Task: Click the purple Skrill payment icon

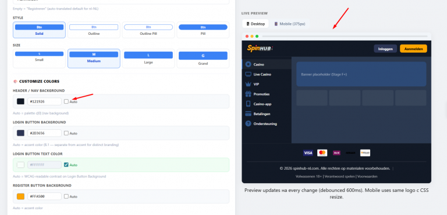Action: click(336, 153)
